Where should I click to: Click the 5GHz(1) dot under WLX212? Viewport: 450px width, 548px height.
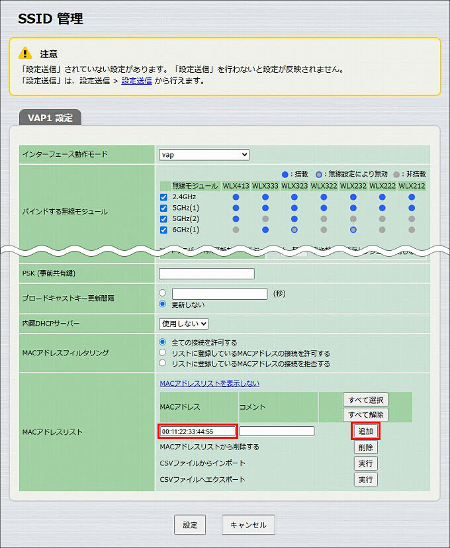click(x=412, y=208)
